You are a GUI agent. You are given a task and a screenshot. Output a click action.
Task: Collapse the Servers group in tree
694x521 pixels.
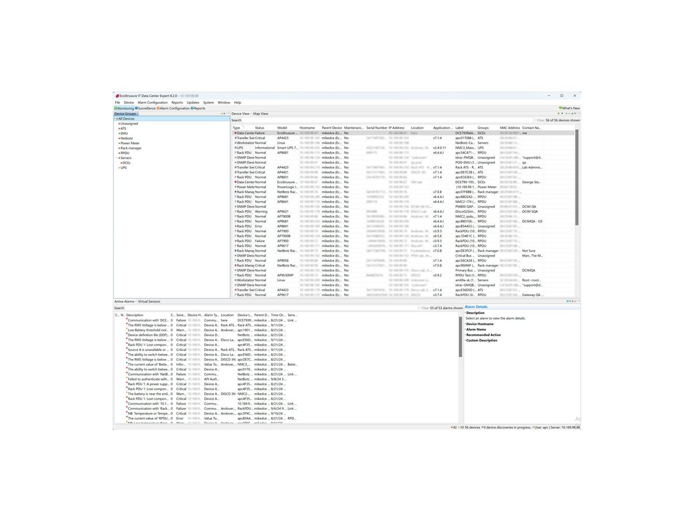click(118, 158)
